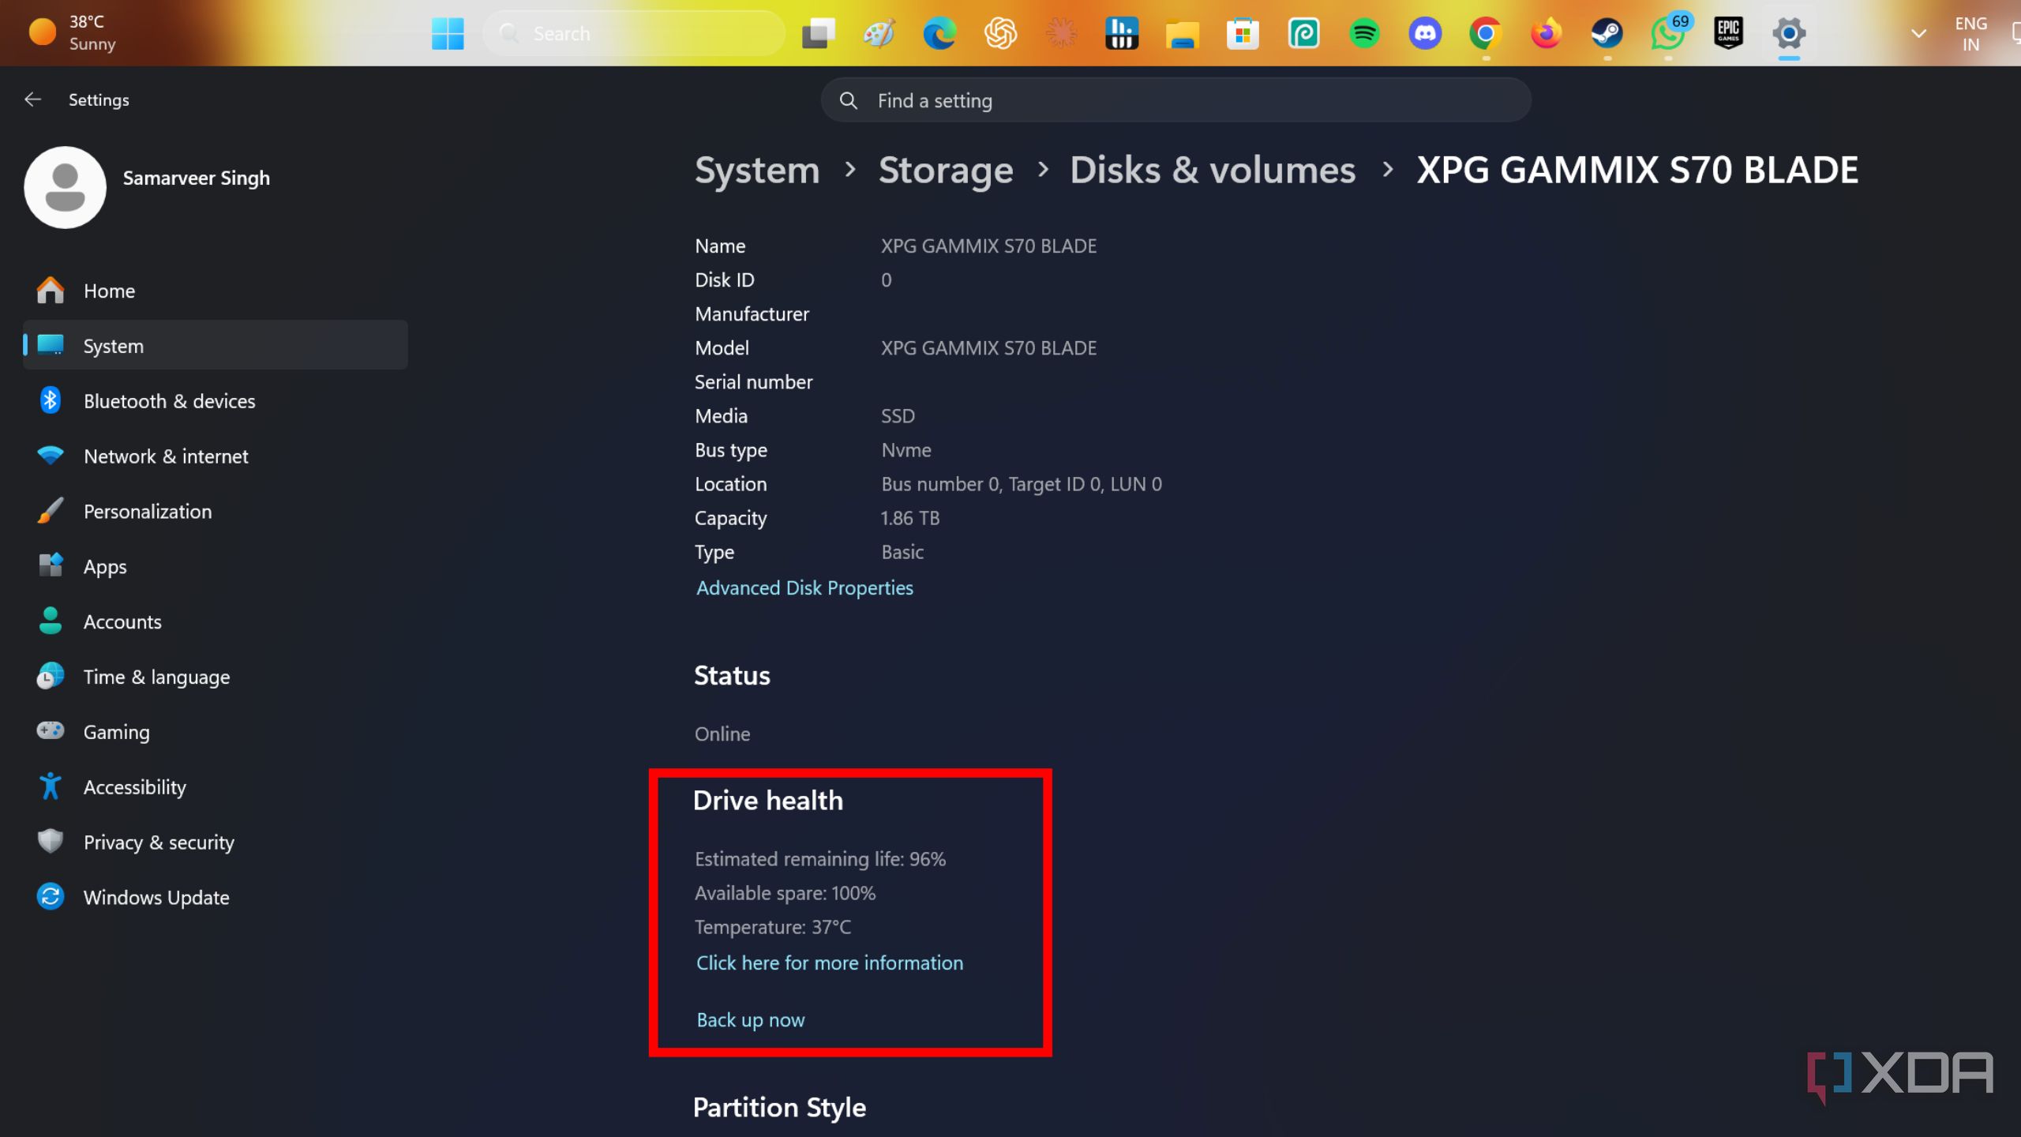Open Firefox from the taskbar
Viewport: 2021px width, 1137px height.
(1546, 33)
